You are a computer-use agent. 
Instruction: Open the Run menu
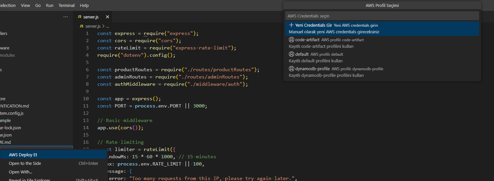coord(49,5)
